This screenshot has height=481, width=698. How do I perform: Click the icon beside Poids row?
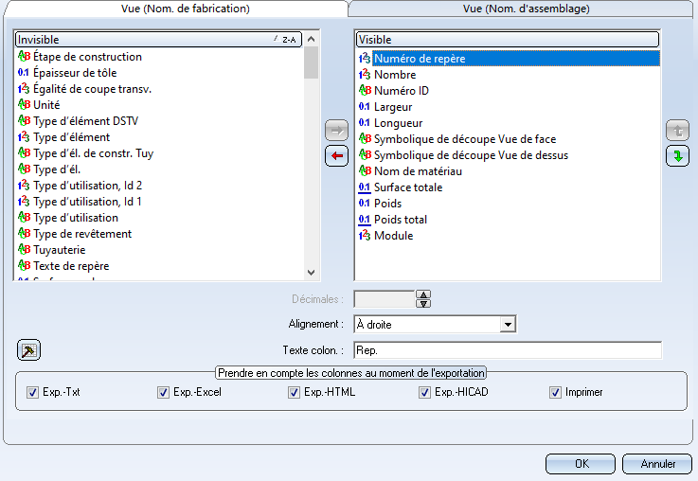coord(365,204)
